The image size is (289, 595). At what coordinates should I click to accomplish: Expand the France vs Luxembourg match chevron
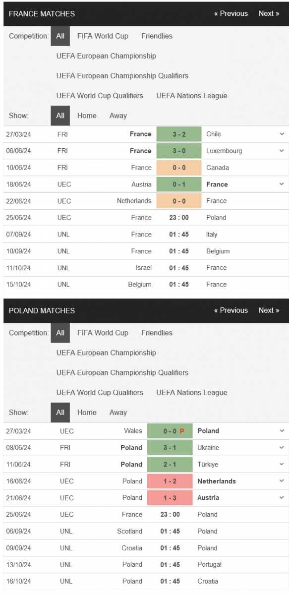pyautogui.click(x=282, y=151)
